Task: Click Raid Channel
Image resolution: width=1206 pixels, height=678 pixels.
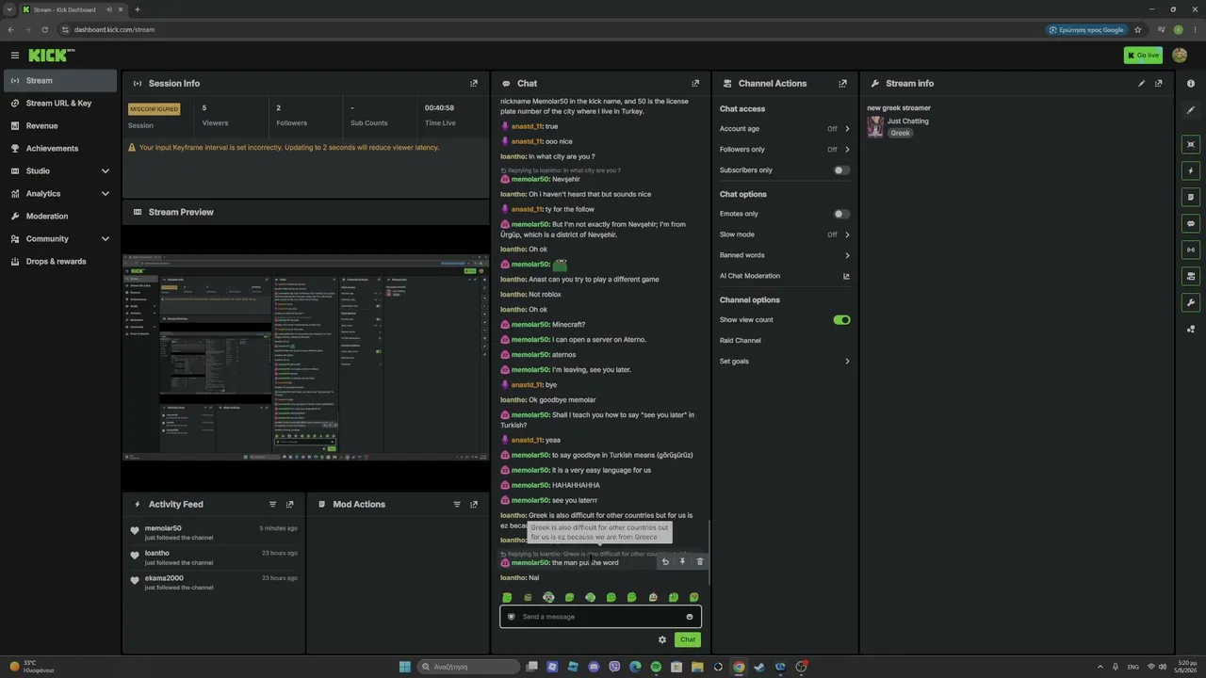Action: coord(741,341)
